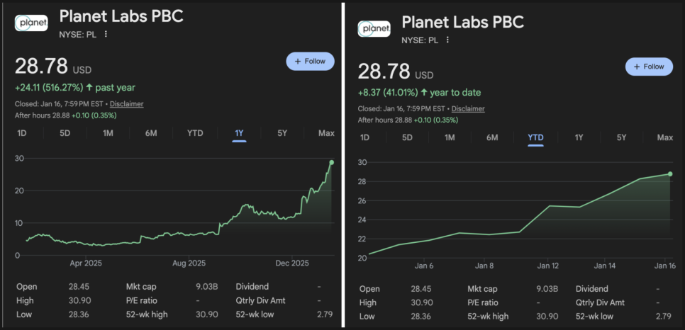The height and width of the screenshot is (330, 685).
Task: Open the Disclaimer link in right panel
Action: tap(468, 109)
